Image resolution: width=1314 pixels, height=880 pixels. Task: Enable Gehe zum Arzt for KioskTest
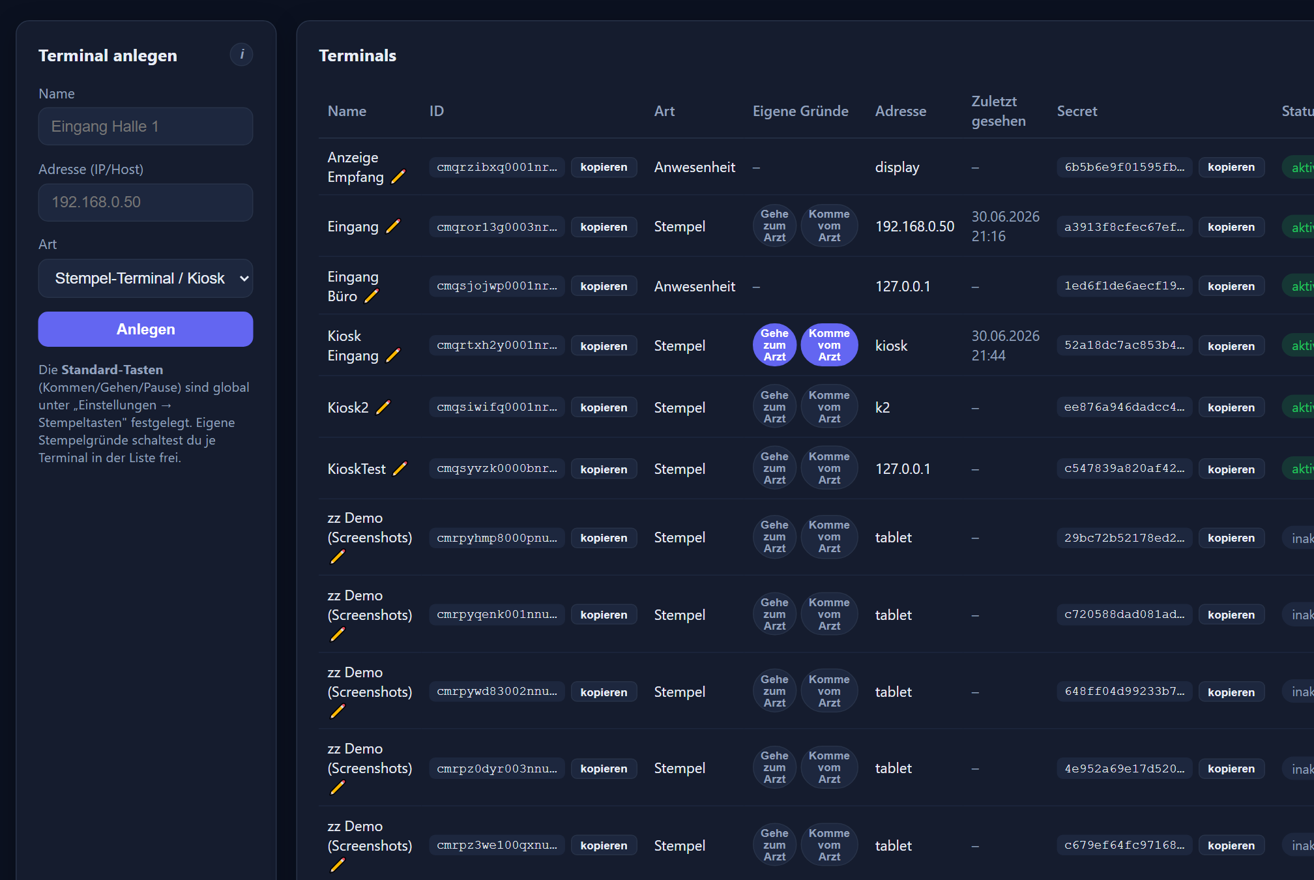pos(774,468)
